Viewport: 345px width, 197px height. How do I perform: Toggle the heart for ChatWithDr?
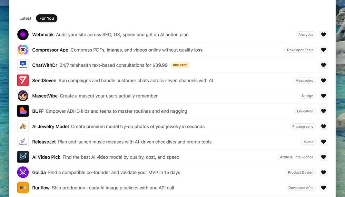coord(323,65)
